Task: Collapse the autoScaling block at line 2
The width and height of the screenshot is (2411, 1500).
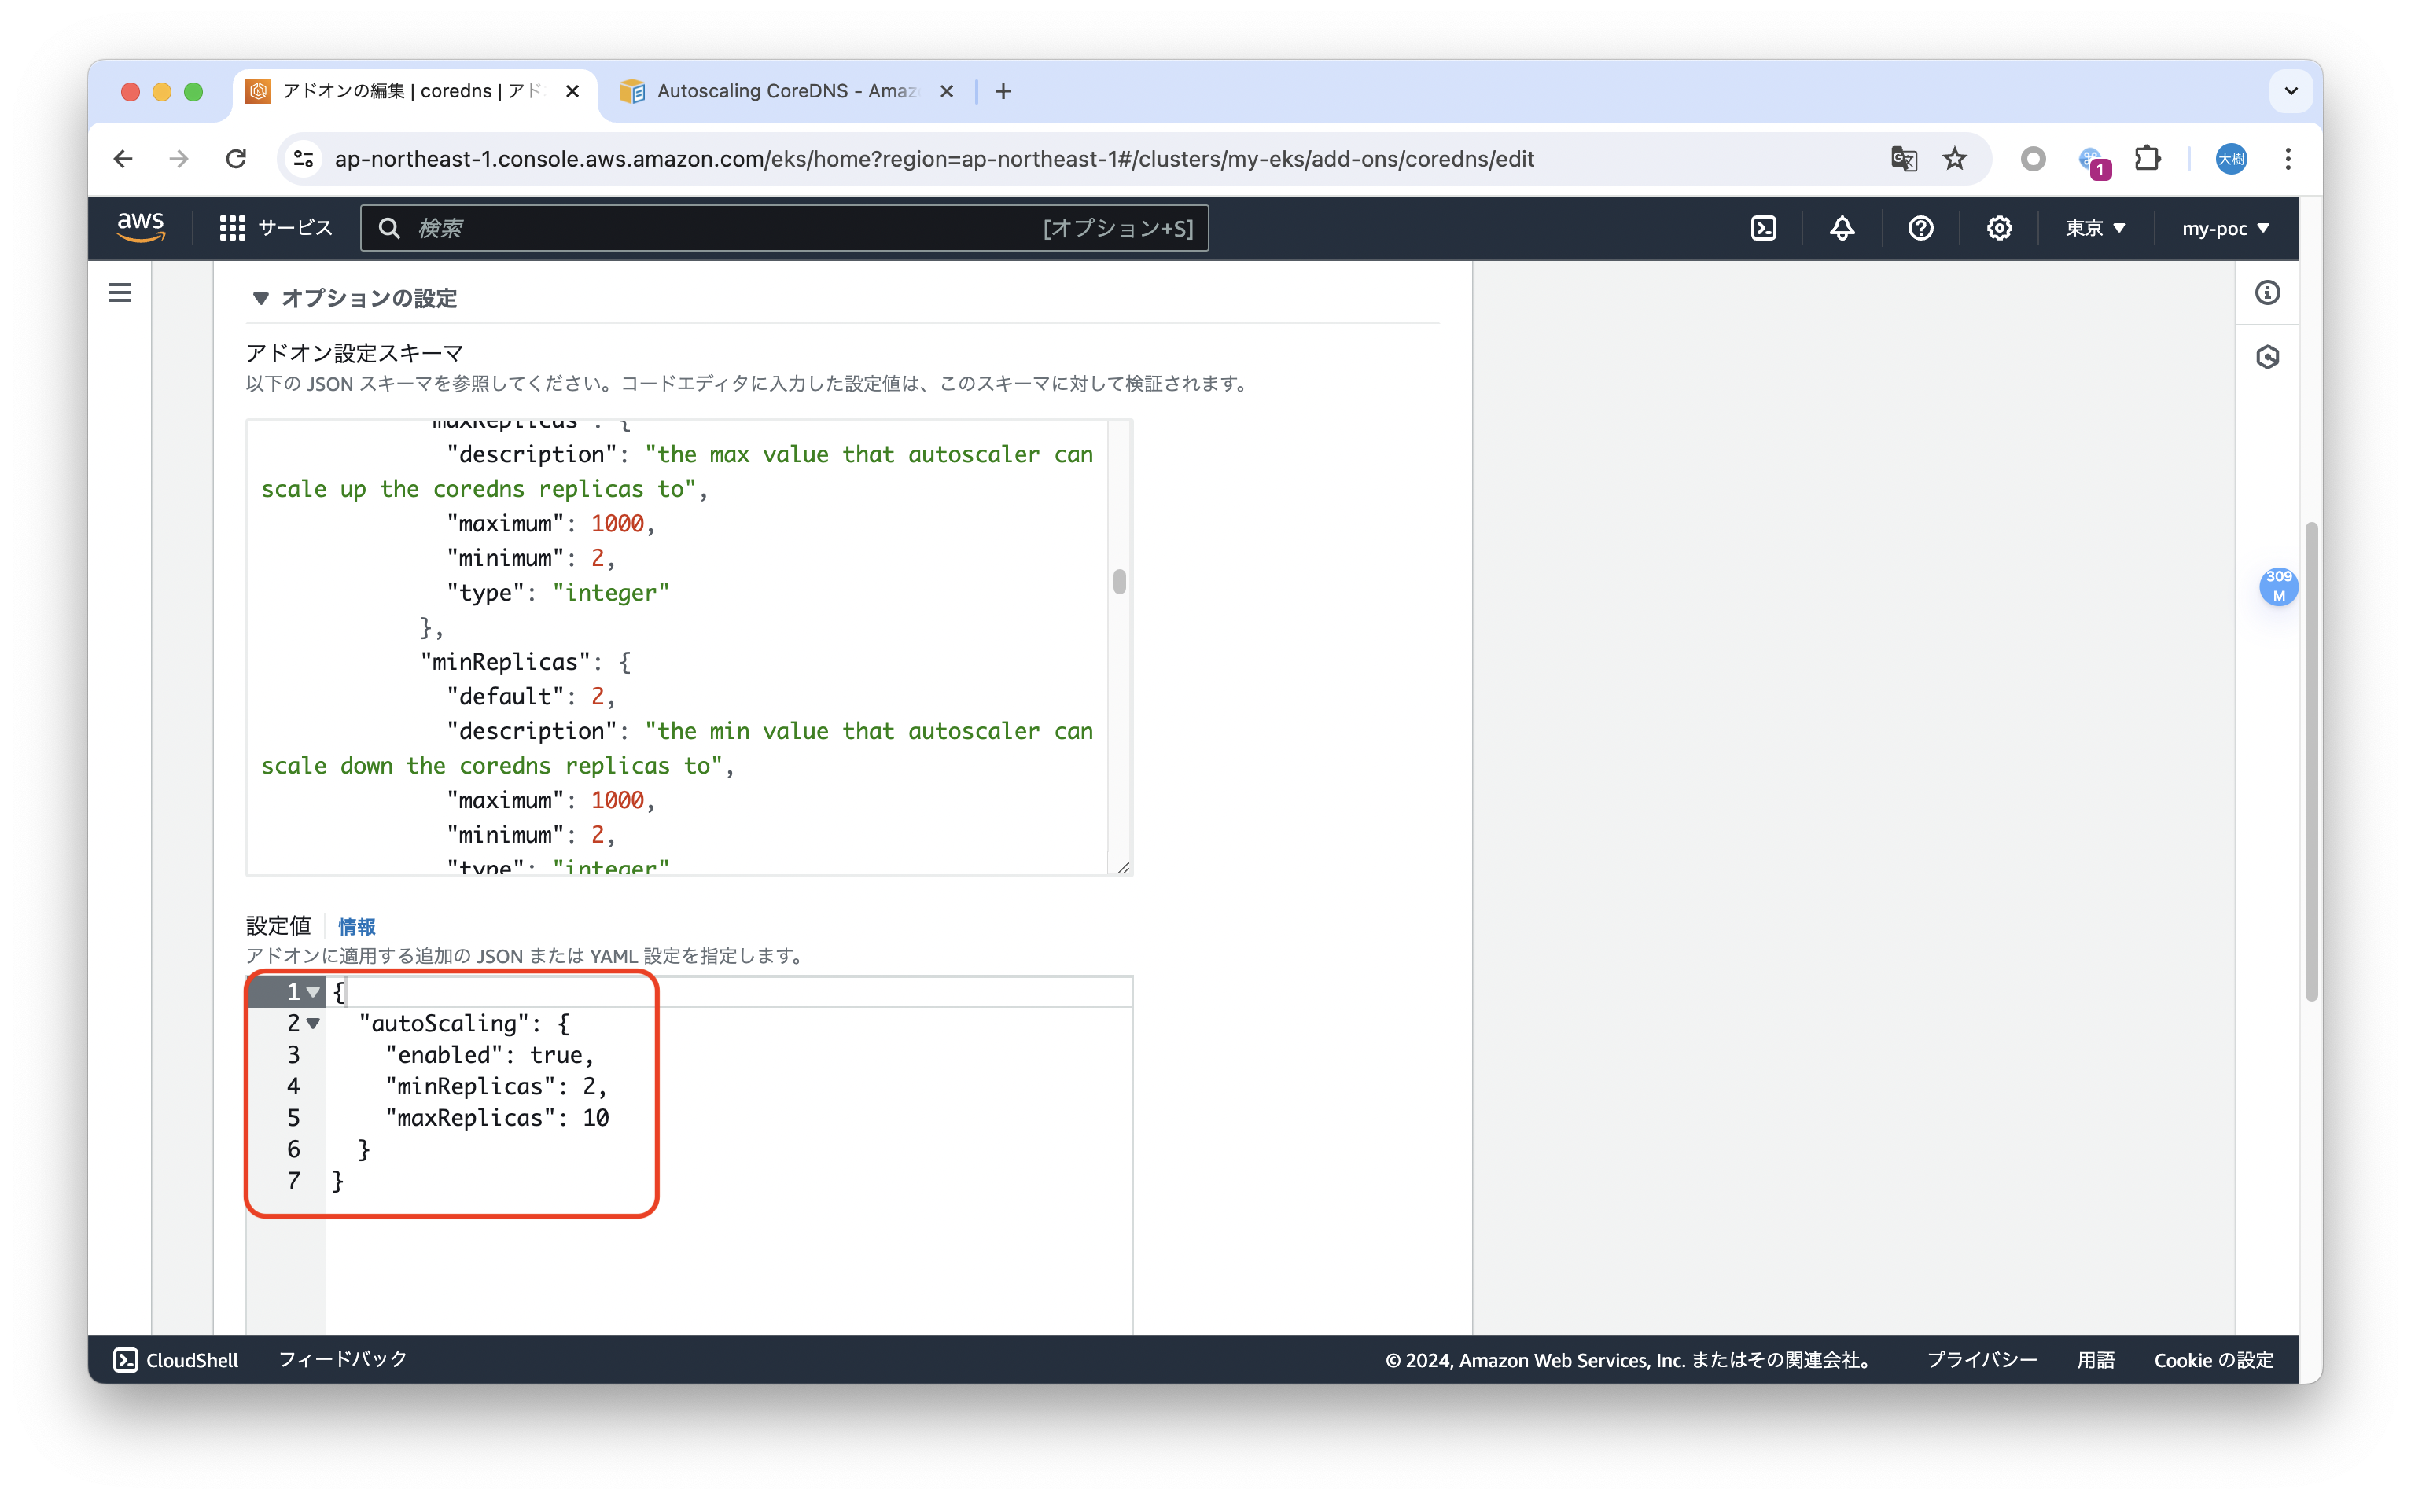Action: (x=315, y=1023)
